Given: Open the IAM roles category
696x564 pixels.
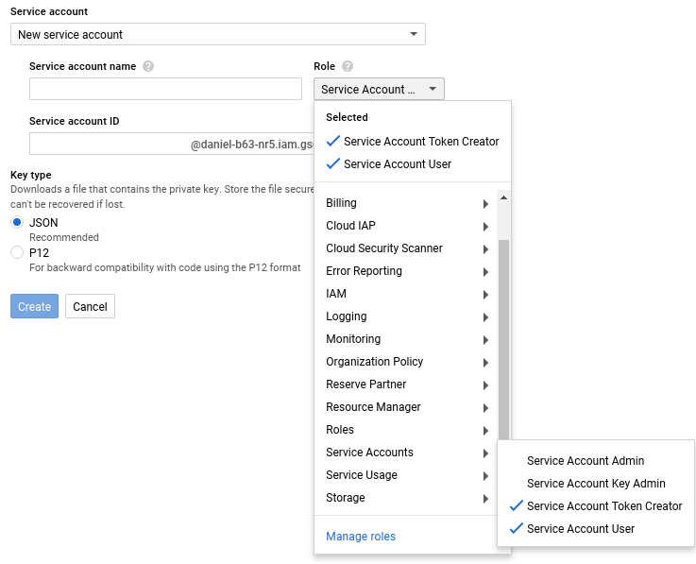Looking at the screenshot, I should [406, 294].
